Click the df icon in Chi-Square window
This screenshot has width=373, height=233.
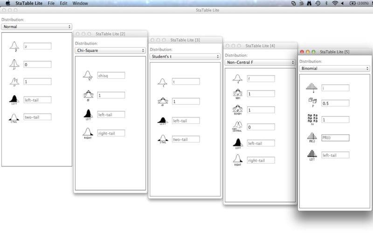click(88, 96)
